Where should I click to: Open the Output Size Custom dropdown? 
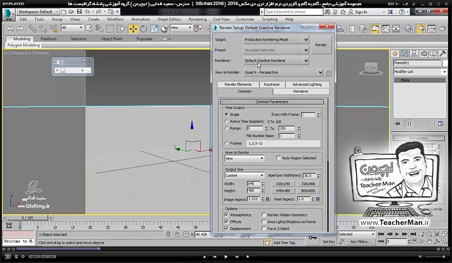(x=244, y=175)
